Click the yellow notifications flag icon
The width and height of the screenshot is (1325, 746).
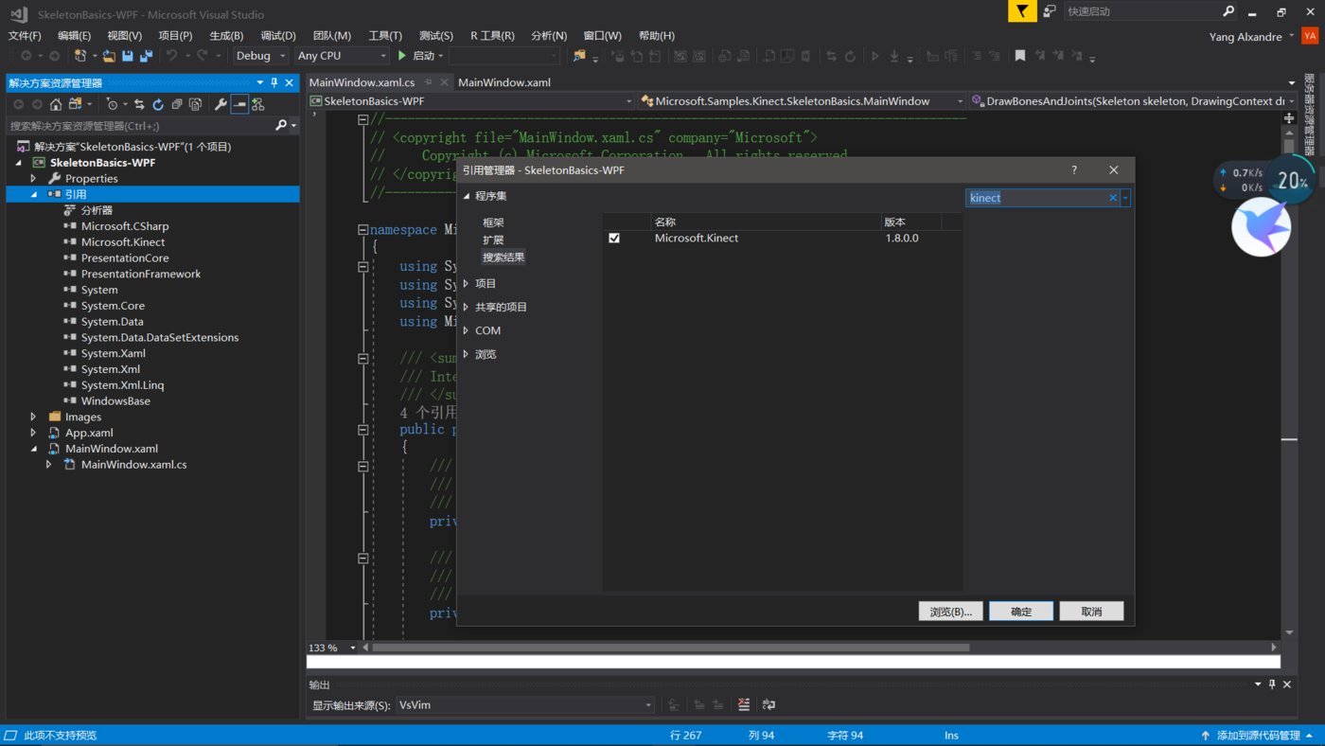(x=1022, y=11)
